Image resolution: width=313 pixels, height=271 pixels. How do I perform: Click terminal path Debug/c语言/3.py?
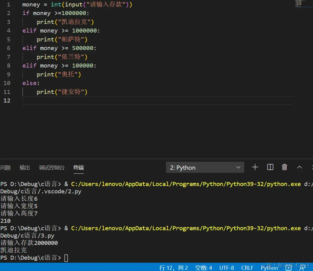click(x=27, y=236)
